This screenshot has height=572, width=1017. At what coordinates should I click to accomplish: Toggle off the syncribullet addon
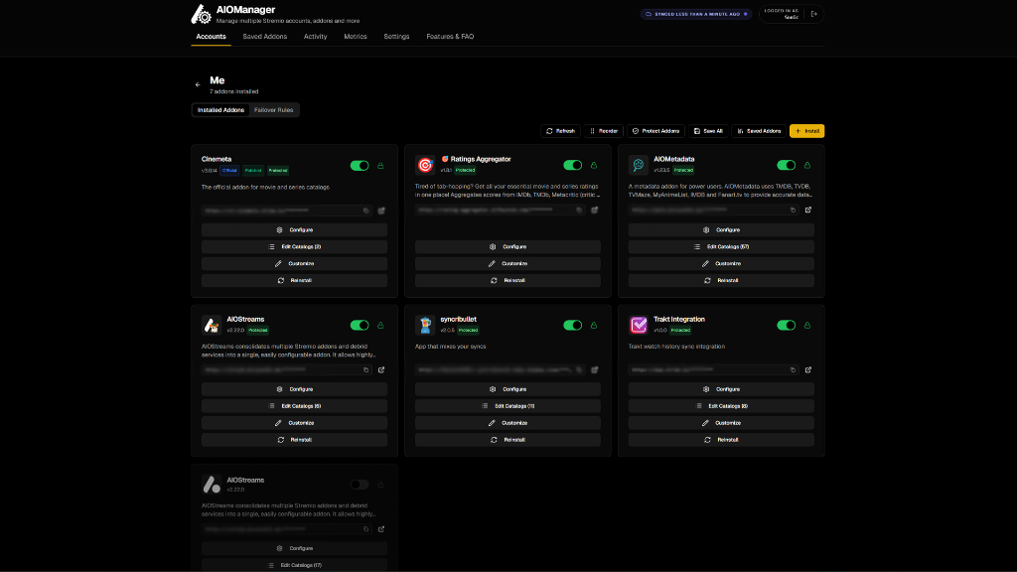click(x=573, y=326)
